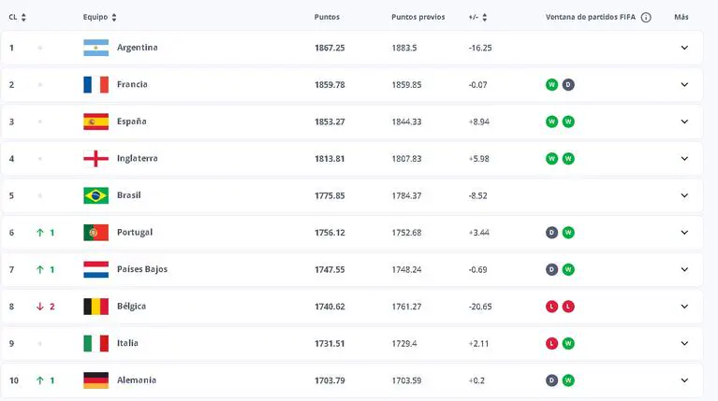This screenshot has width=718, height=401.
Task: Click the Países Bajos flag icon
Action: click(95, 269)
